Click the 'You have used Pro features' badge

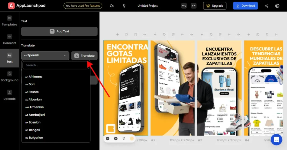(83, 6)
